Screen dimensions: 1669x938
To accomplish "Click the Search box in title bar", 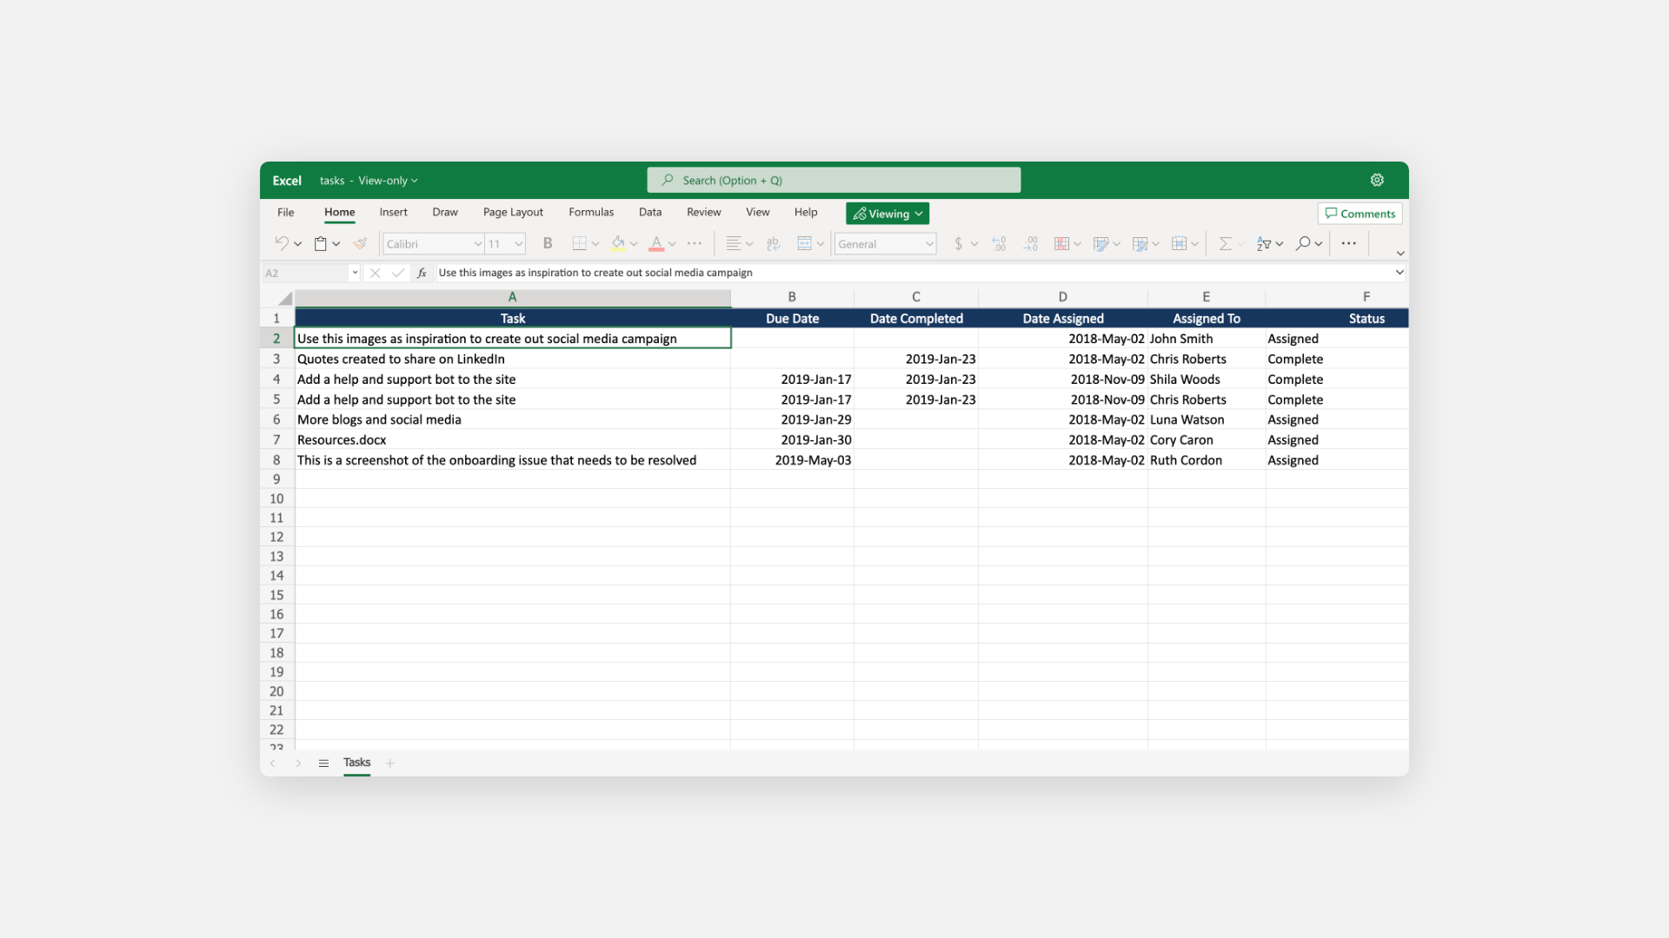I will click(x=833, y=181).
